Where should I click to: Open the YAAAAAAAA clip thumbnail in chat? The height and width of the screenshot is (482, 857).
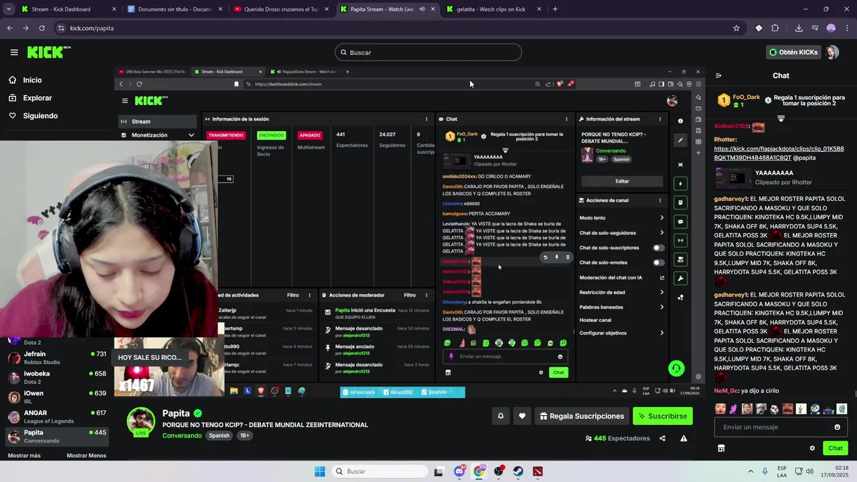[732, 177]
